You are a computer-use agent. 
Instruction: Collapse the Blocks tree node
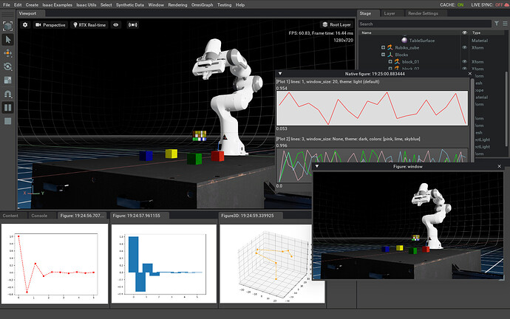click(x=384, y=55)
